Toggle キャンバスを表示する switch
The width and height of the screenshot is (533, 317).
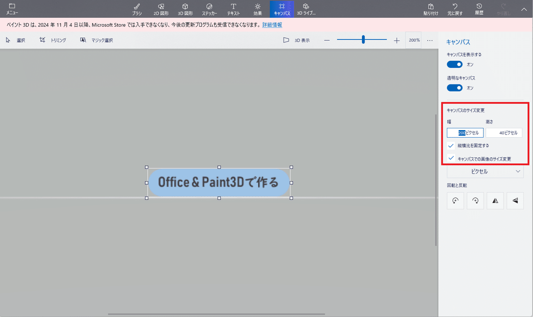click(455, 64)
